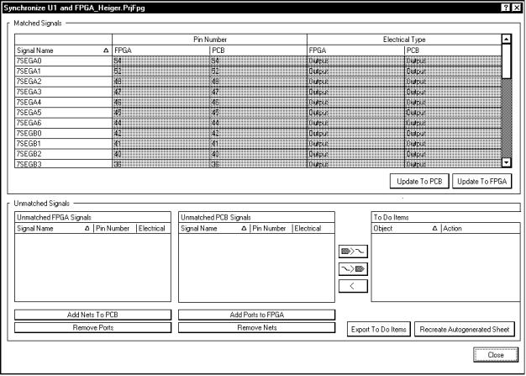The height and width of the screenshot is (376, 526).
Task: Click Recreate Autogenerated Sheet
Action: [465, 330]
